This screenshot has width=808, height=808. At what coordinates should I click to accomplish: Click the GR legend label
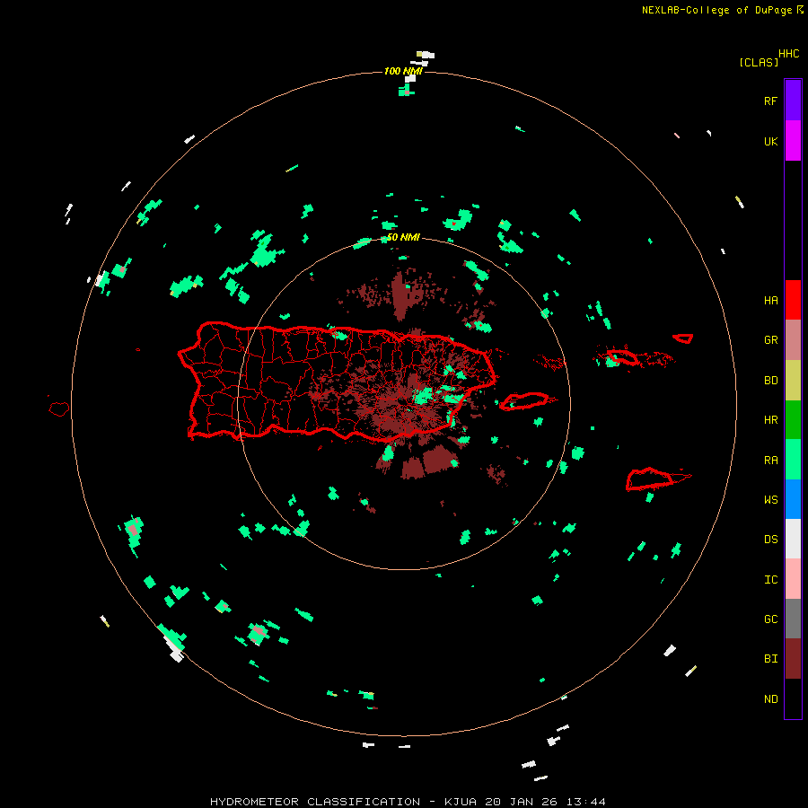[770, 339]
